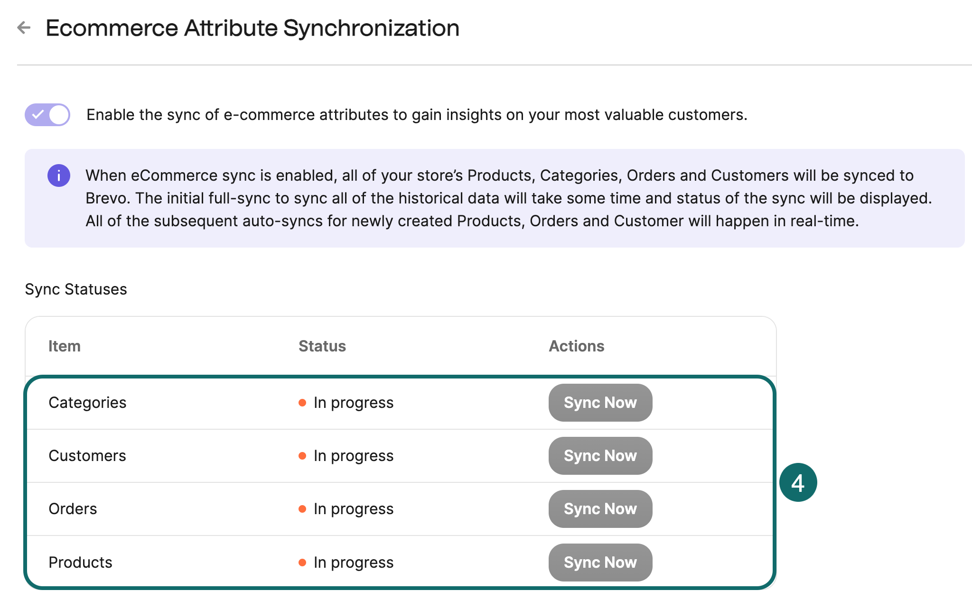This screenshot has width=972, height=609.
Task: Click the Item column header
Action: 65,346
